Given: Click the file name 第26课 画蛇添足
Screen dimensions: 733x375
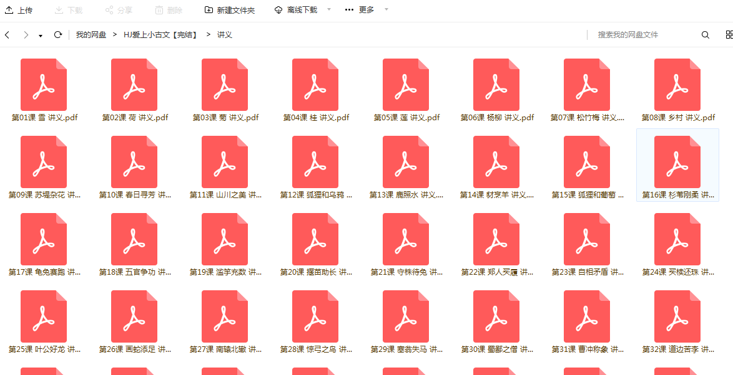Looking at the screenshot, I should [135, 349].
